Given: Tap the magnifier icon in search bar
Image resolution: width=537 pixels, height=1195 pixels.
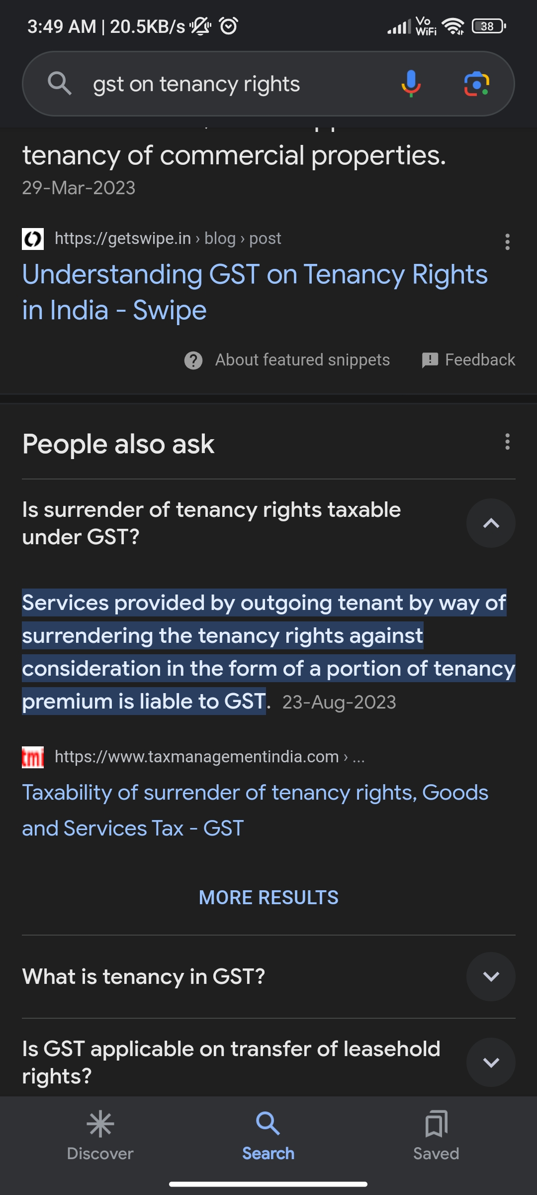Looking at the screenshot, I should 60,83.
